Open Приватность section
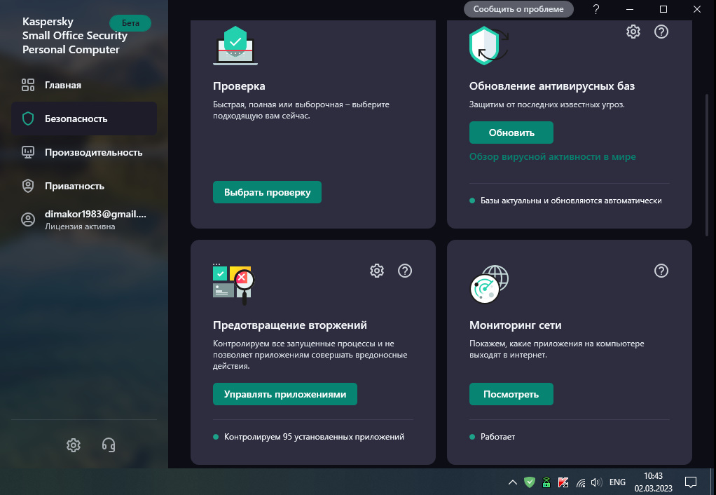Viewport: 716px width, 495px height. pos(84,186)
